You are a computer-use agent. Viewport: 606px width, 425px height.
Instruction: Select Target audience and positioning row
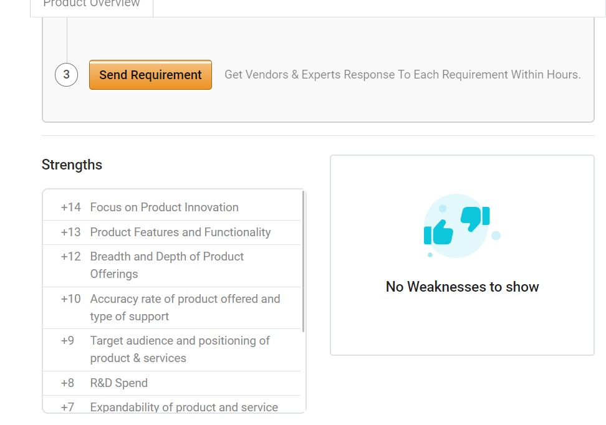coord(171,350)
